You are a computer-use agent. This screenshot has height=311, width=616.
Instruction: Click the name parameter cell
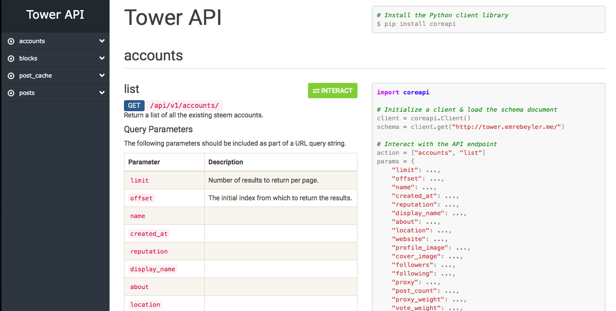click(x=164, y=216)
